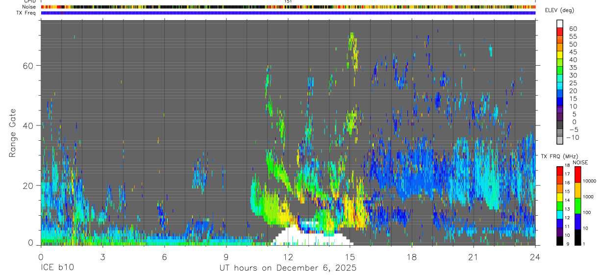Click the "20" tick label on Range Gate axis
Screen dimensions: 602x278
29,185
